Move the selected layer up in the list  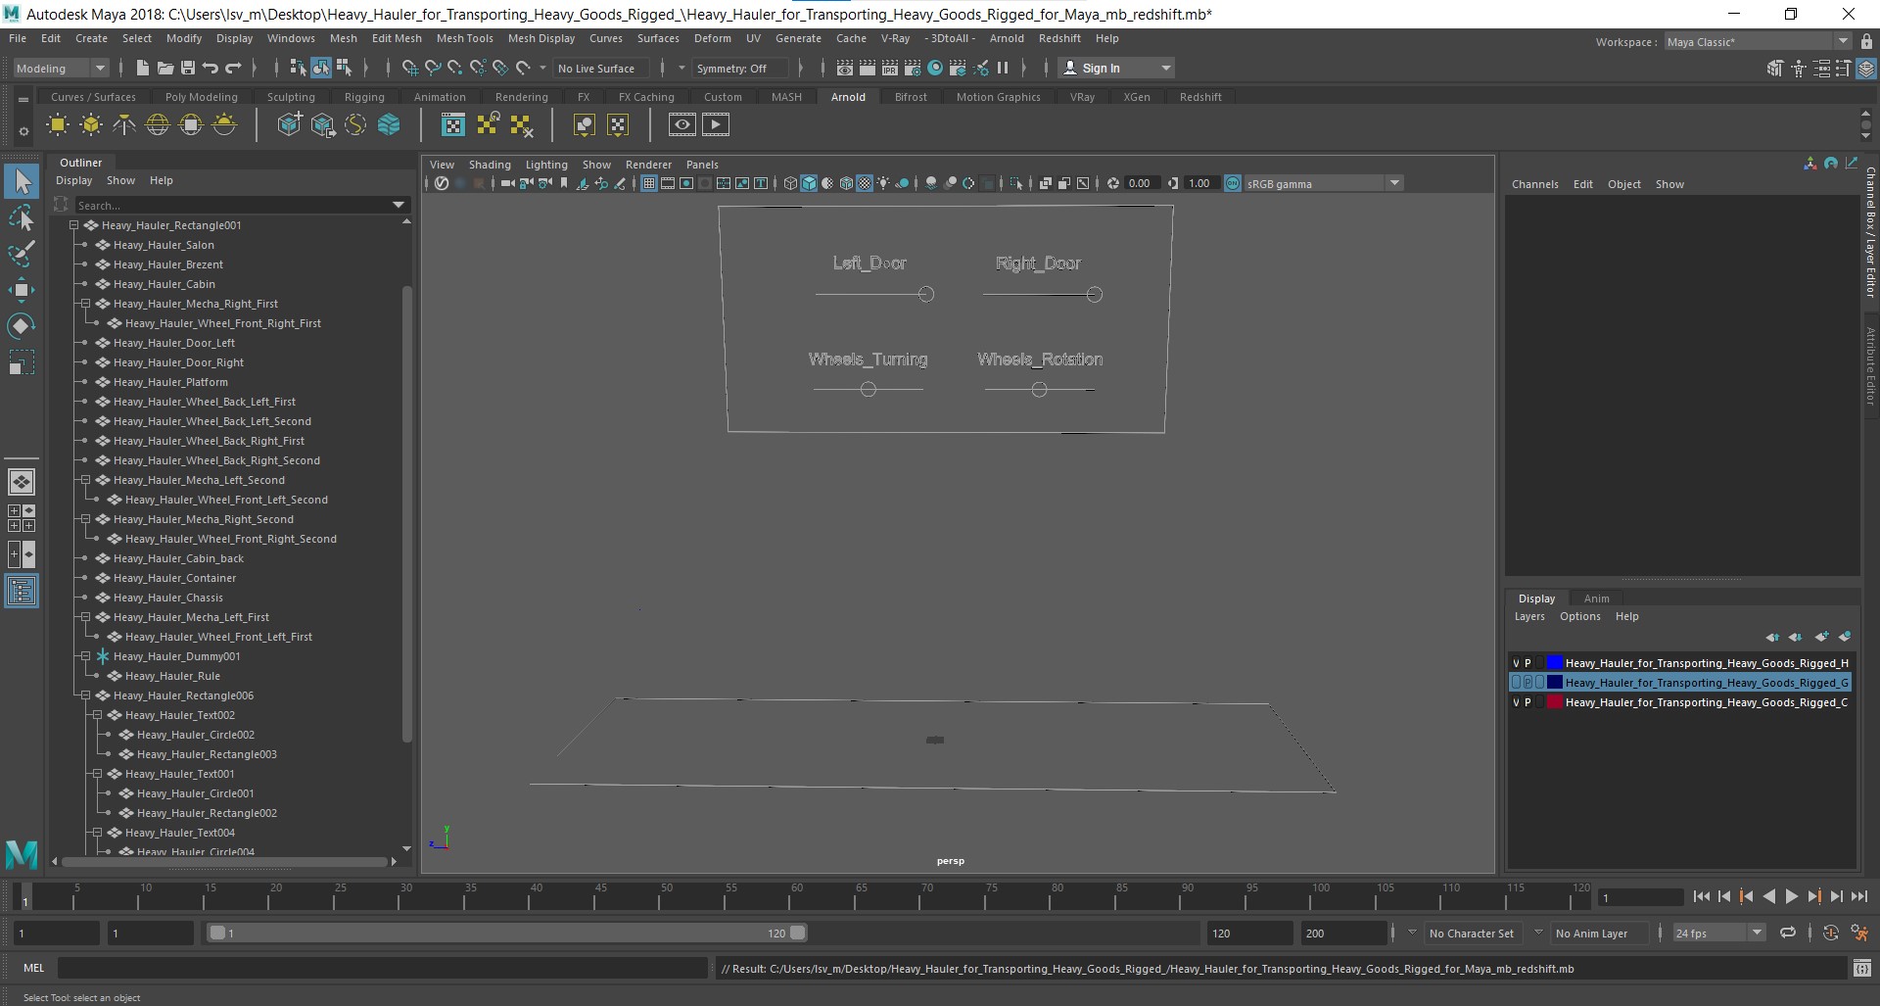(1772, 637)
